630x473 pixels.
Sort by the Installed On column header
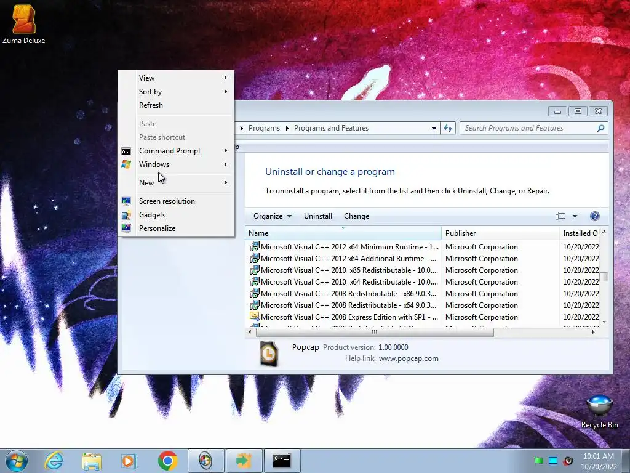coord(580,233)
